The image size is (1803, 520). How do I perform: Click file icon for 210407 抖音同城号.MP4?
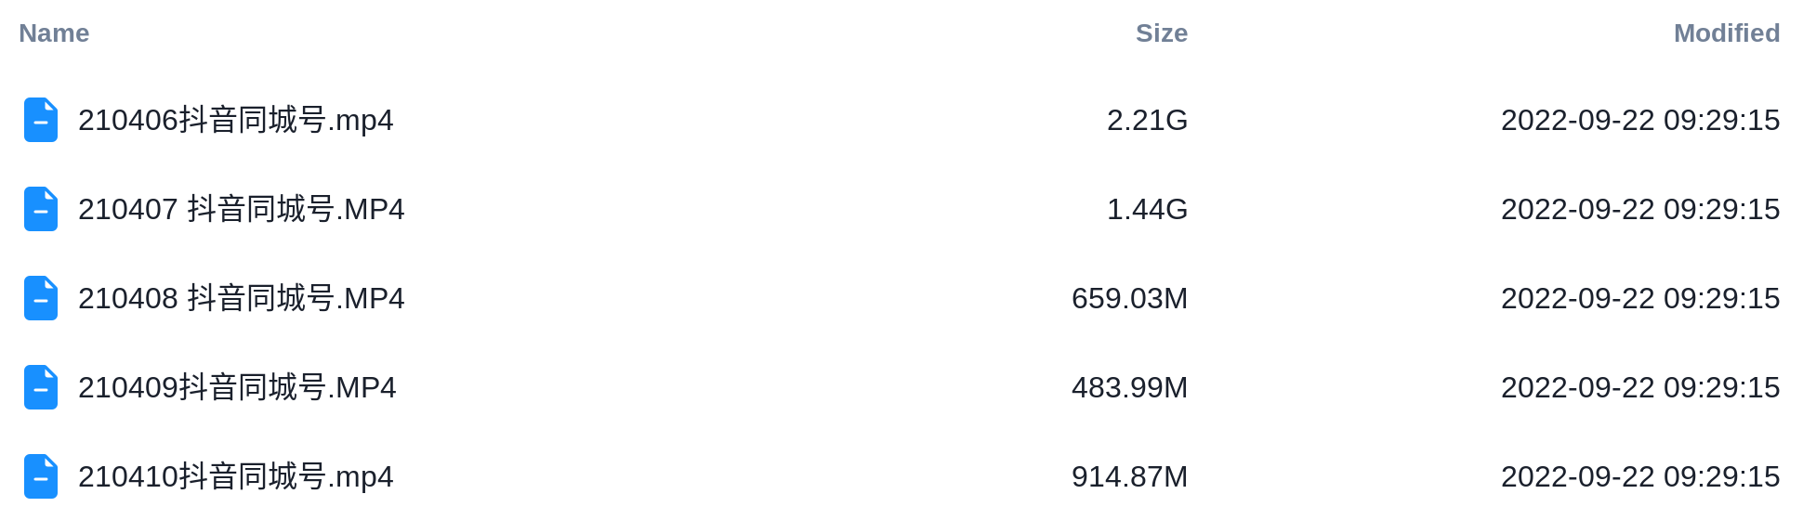41,209
